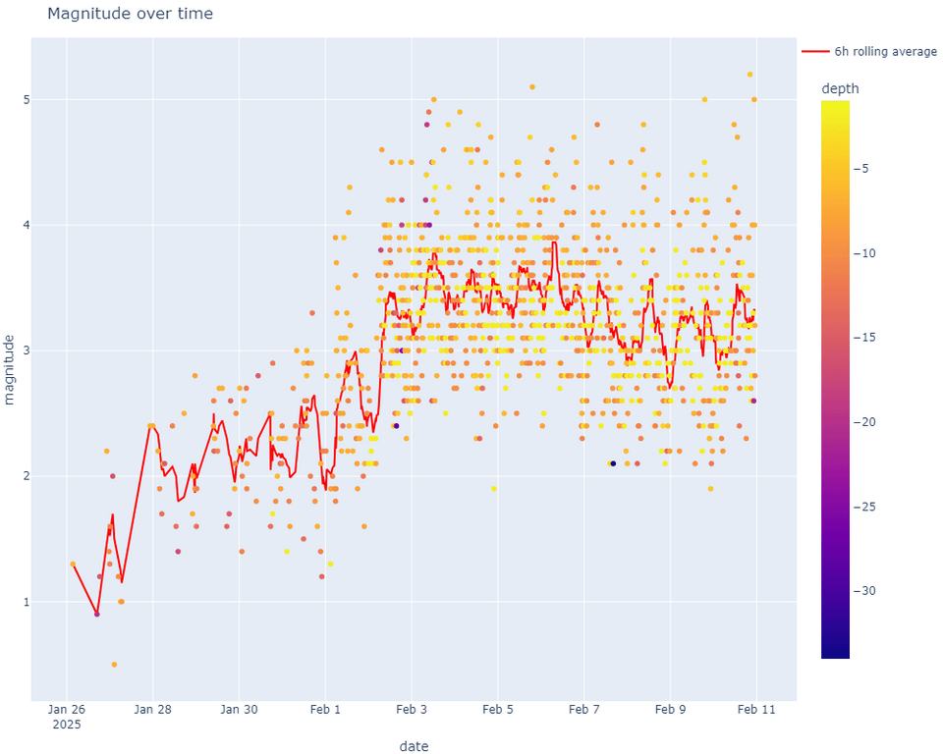This screenshot has height=754, width=943.
Task: Click the colorbar tick label '−20'
Action: (x=864, y=422)
